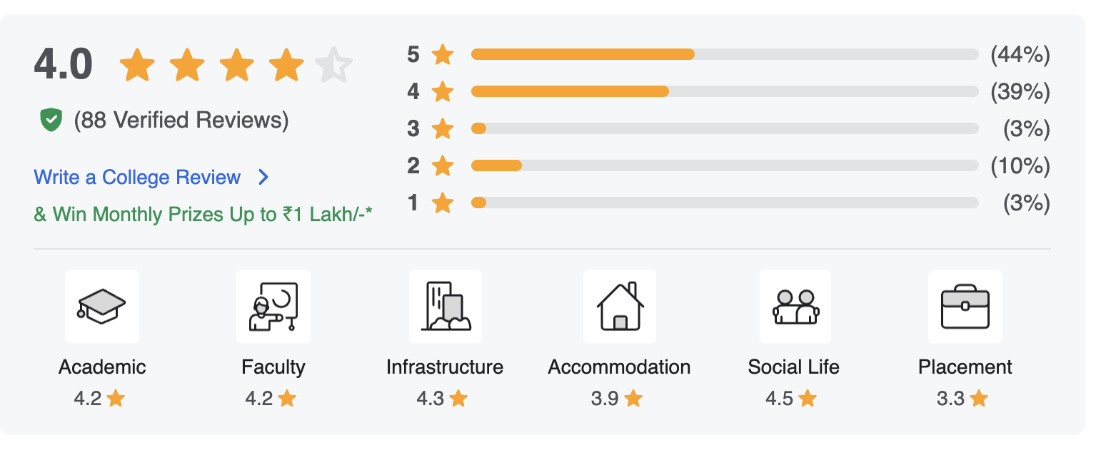Click the star beside the 1-star rating row
Viewport: 1101px width, 455px height.
(442, 203)
